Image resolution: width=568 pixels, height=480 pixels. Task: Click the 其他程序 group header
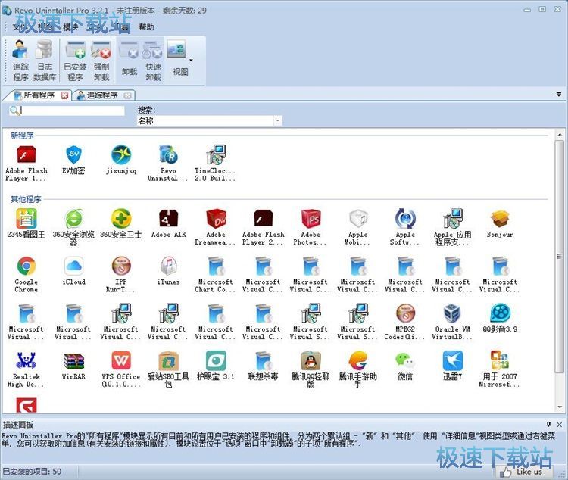(26, 199)
